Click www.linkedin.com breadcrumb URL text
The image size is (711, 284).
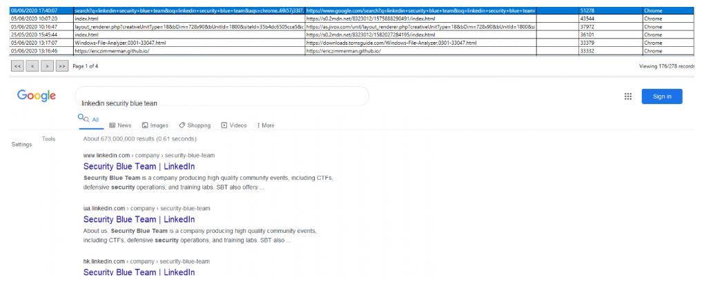[149, 155]
